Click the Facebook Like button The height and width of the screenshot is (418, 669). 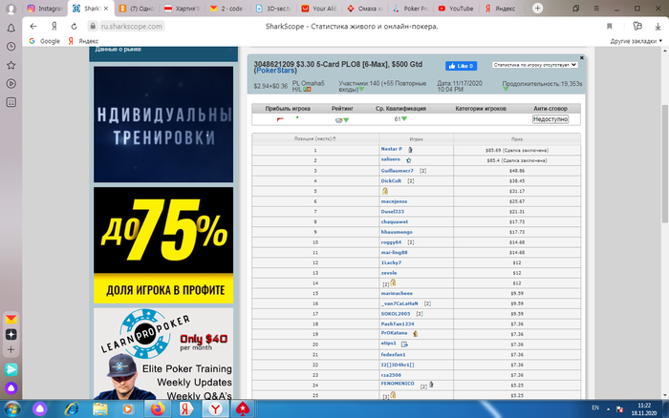[461, 66]
